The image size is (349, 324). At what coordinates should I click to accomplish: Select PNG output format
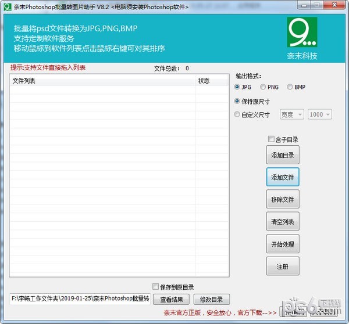coord(263,87)
